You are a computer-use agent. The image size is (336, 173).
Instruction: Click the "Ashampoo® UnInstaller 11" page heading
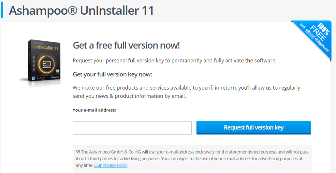[x=81, y=10]
